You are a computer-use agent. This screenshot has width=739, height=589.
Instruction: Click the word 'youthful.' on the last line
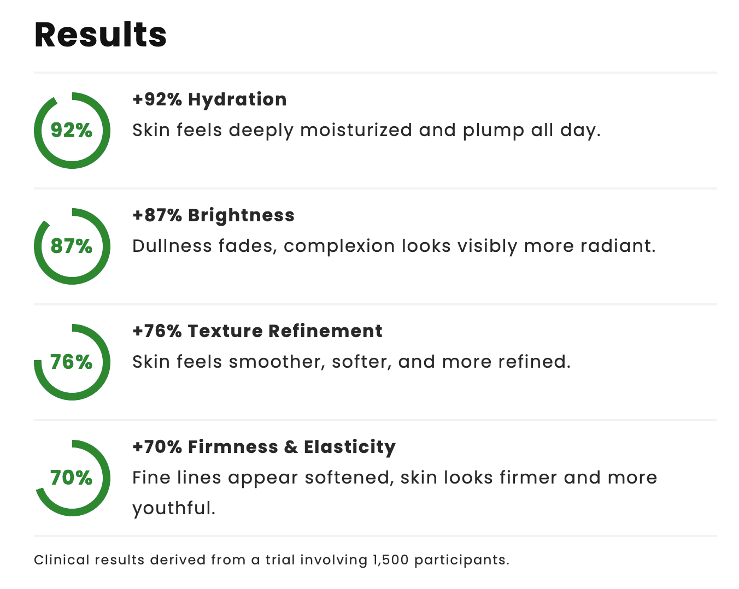(174, 509)
